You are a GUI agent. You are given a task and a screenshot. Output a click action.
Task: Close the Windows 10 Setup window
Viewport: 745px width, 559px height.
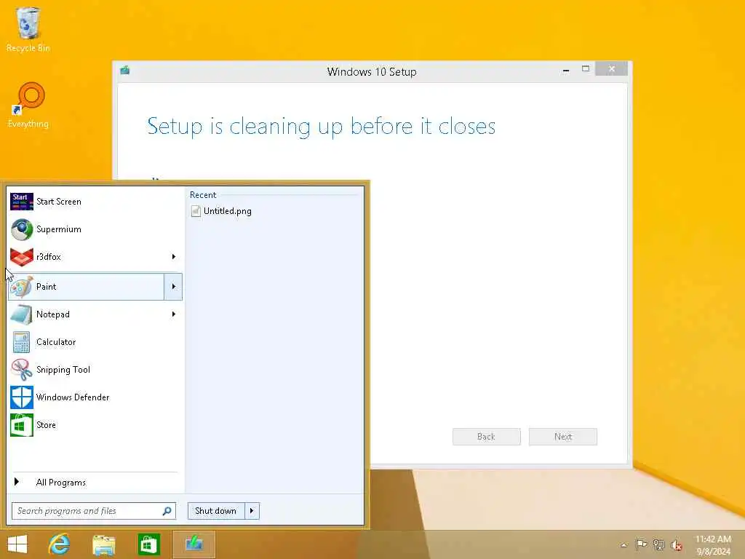(x=611, y=69)
